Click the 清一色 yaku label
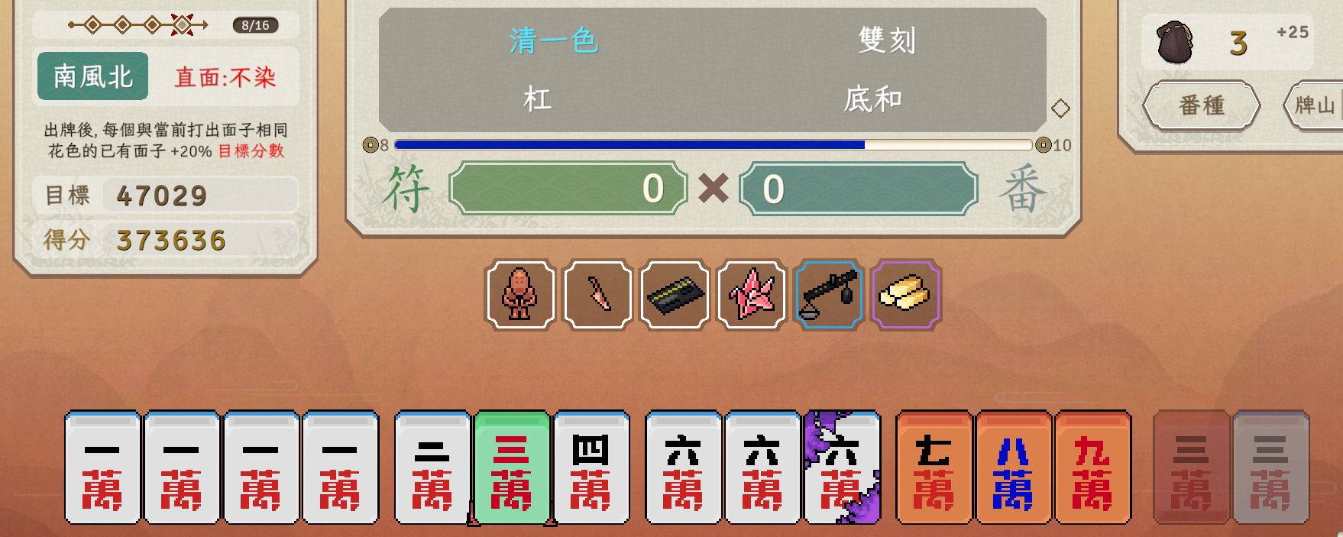1343x537 pixels. point(554,40)
